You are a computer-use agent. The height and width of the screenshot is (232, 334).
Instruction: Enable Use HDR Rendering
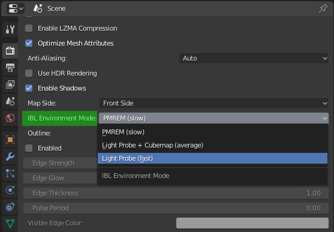click(29, 73)
